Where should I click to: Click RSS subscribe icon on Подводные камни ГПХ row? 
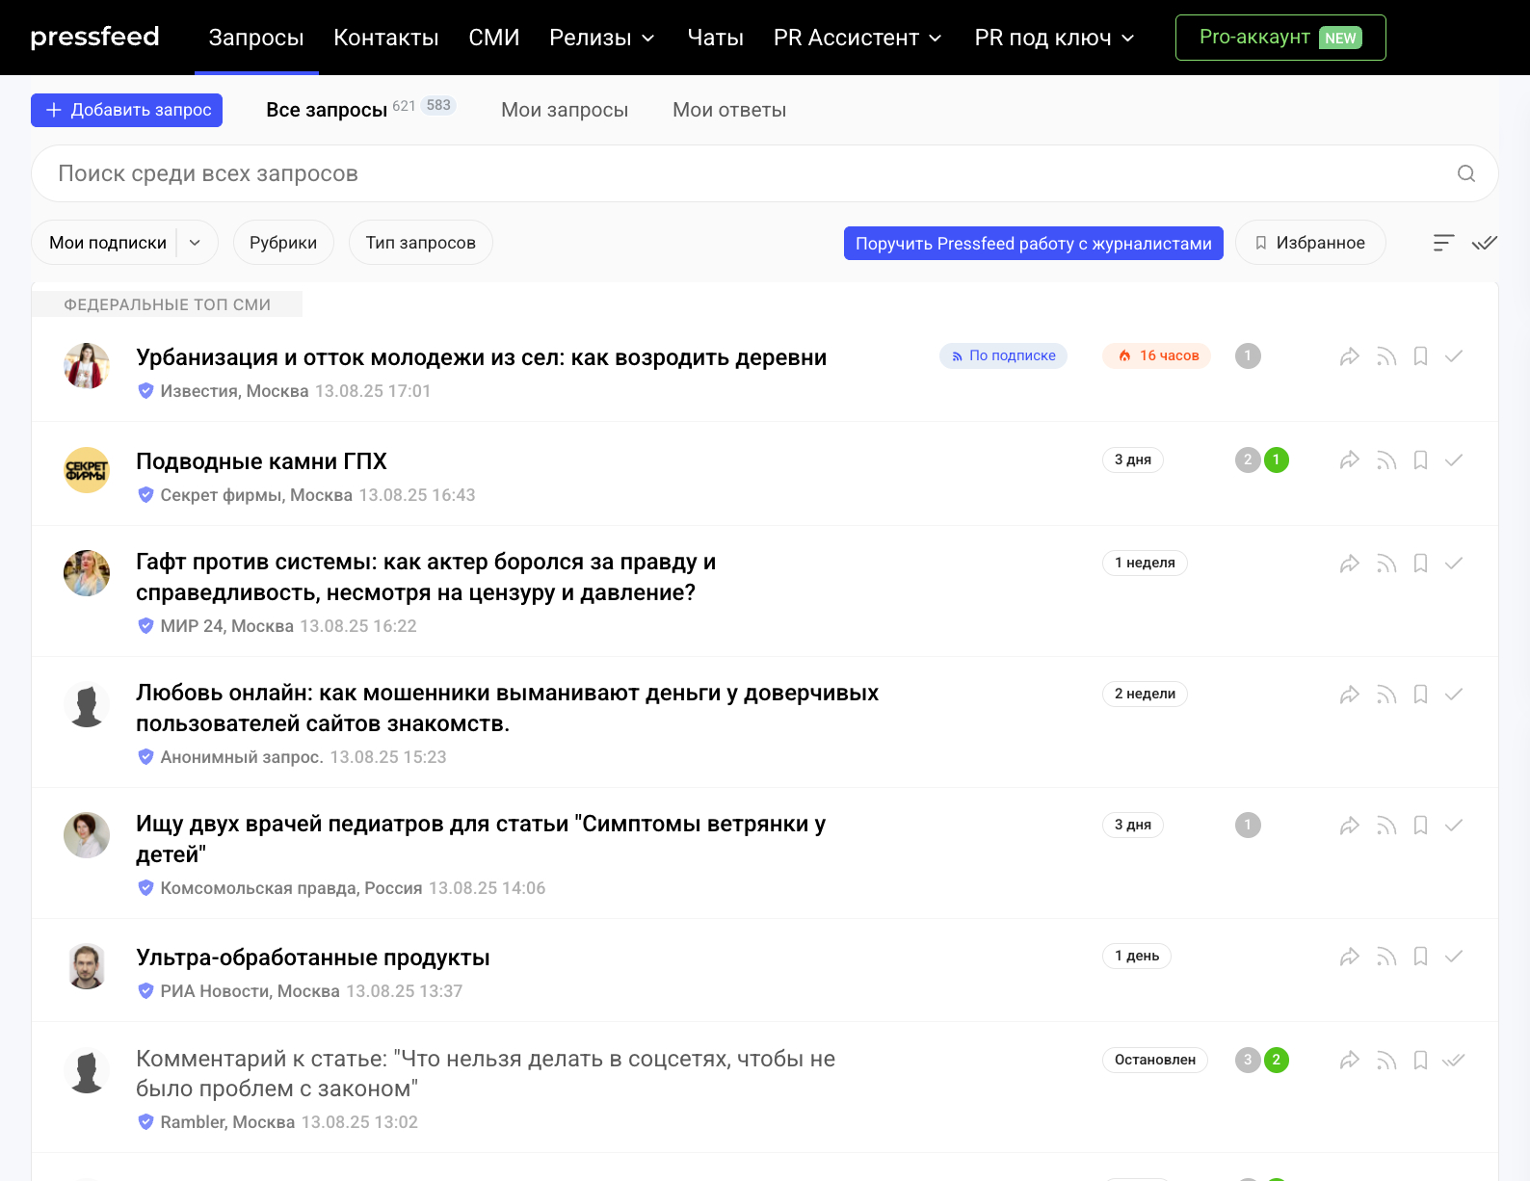1385,460
